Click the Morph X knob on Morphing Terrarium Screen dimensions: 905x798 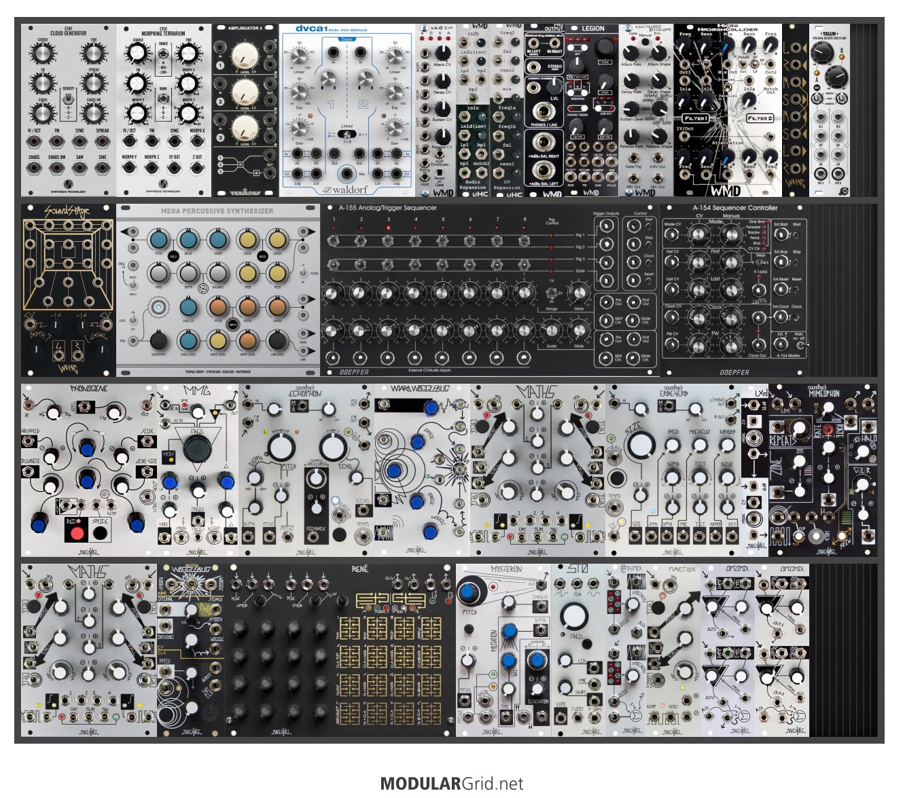(188, 83)
